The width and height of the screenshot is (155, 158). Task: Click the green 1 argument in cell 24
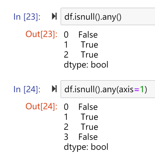point(142,89)
